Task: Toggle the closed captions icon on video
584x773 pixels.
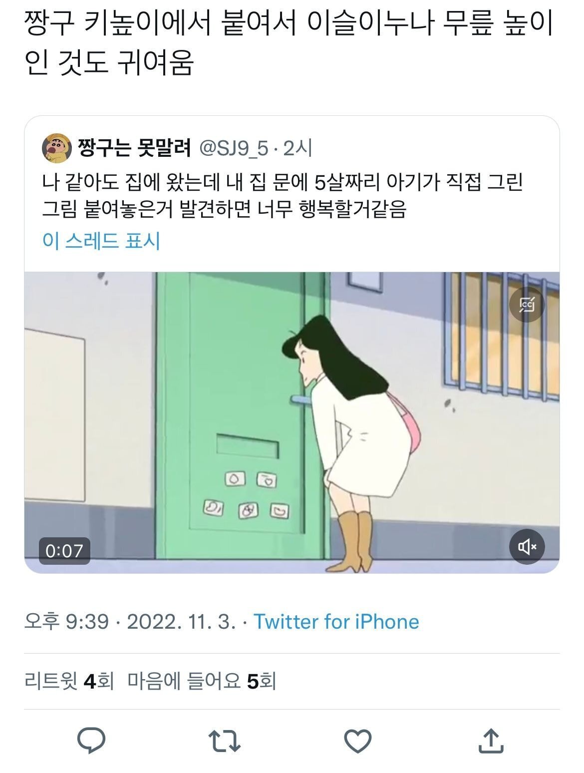Action: (x=527, y=304)
